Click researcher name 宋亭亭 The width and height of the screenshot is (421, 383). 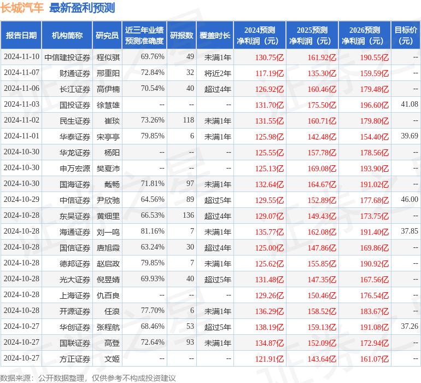point(108,137)
